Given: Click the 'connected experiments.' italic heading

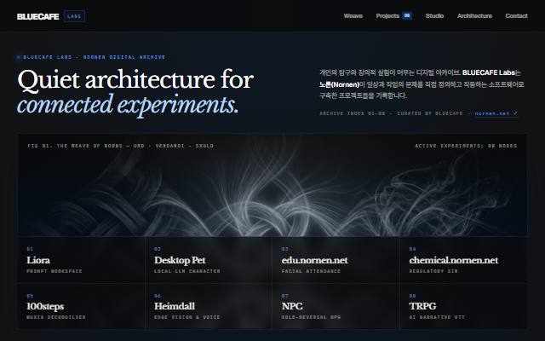Looking at the screenshot, I should pos(128,105).
